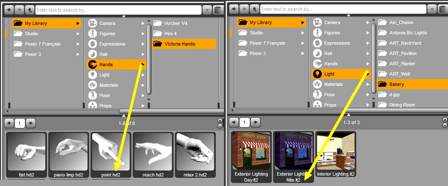This screenshot has width=448, height=186.
Task: Open the Pose category in right panel
Action: 341,95
